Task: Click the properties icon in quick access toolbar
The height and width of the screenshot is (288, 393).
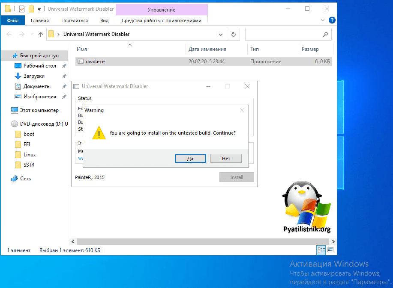Action: (x=22, y=9)
